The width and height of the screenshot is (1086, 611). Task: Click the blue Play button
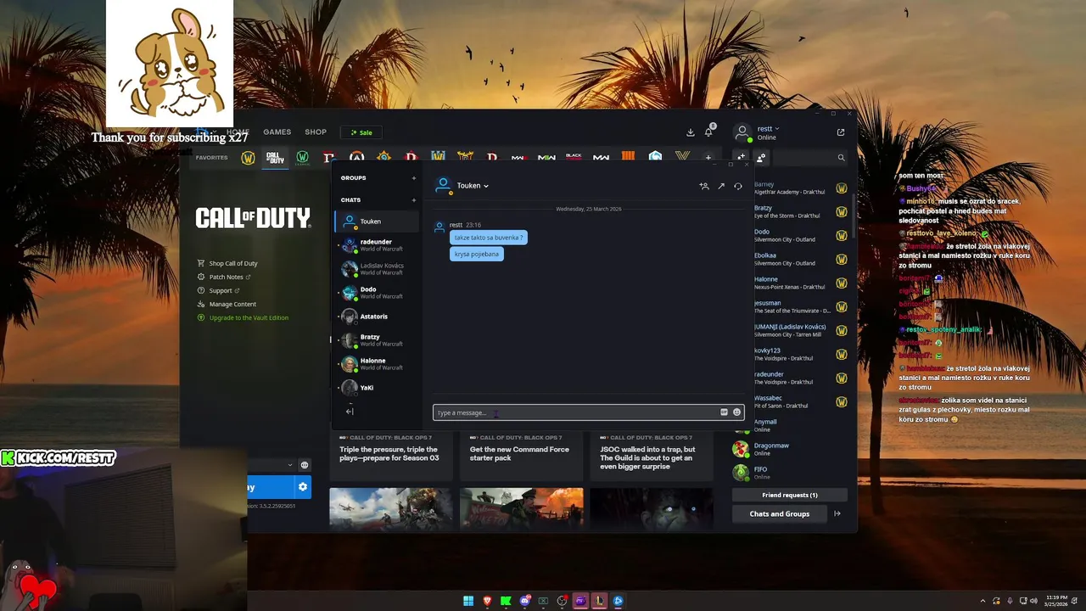coord(269,487)
